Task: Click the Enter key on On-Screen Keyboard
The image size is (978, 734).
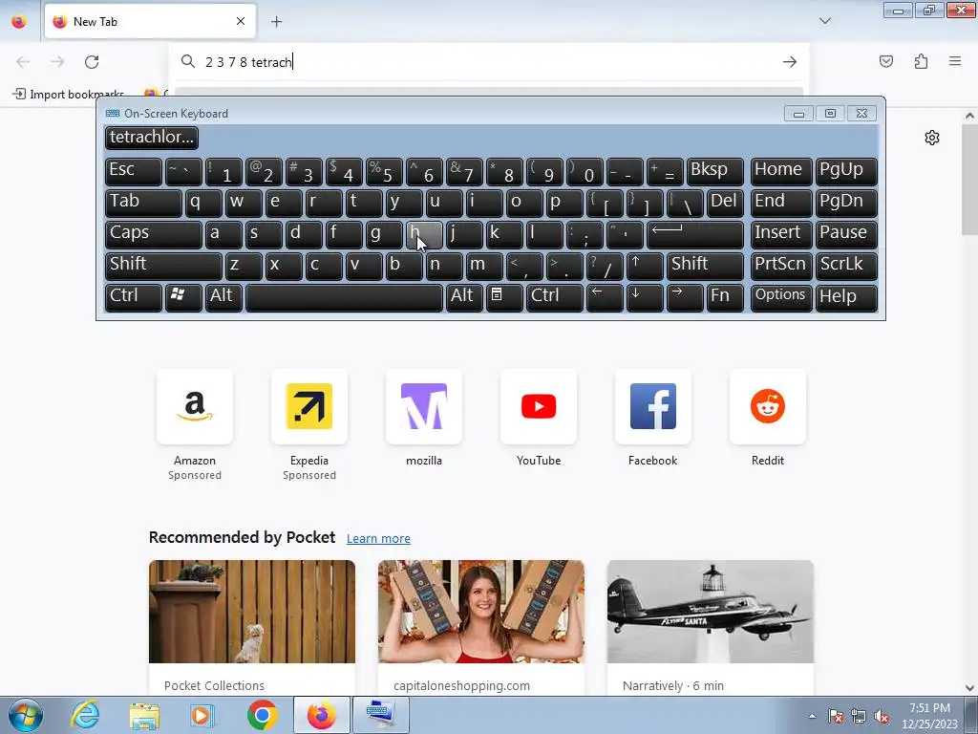Action: tap(695, 234)
